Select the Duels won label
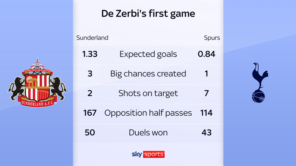 point(148,133)
